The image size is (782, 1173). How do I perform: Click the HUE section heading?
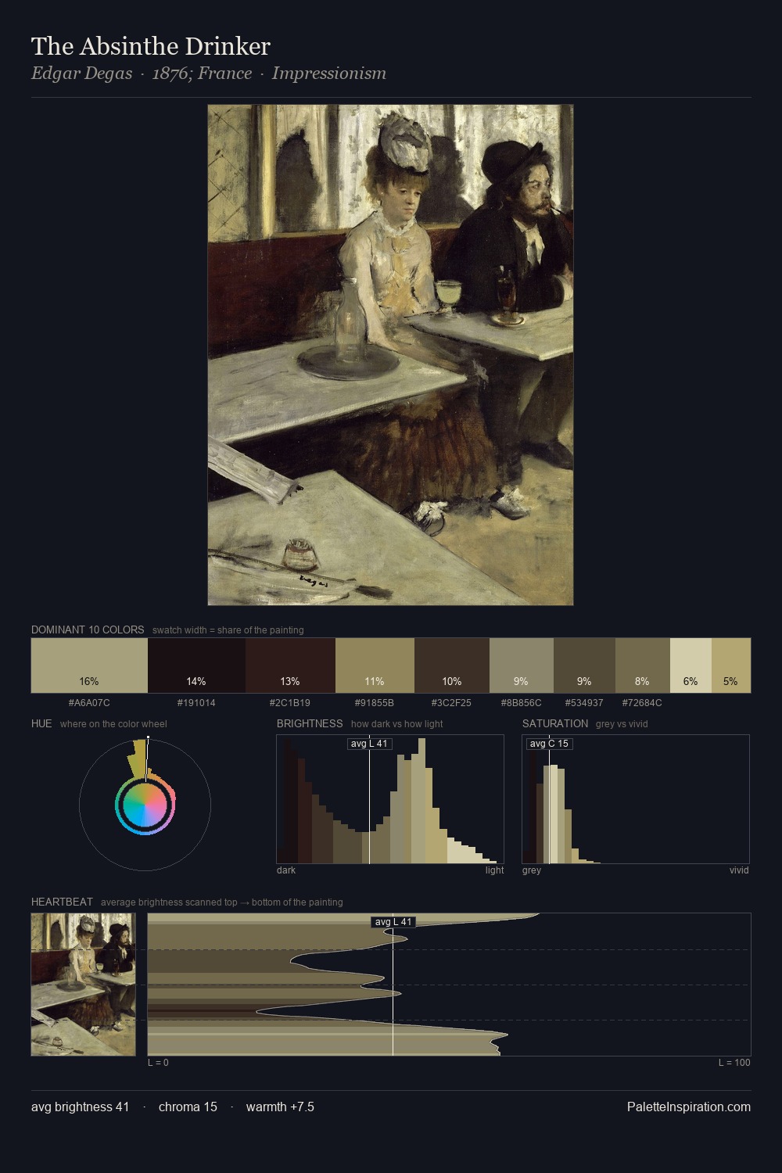pos(41,723)
